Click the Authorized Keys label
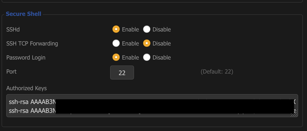Screen dimensions: 307x131 click(x=26, y=88)
